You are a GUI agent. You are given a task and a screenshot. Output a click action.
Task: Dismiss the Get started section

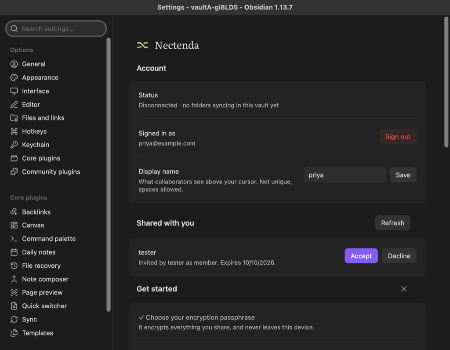pos(404,289)
